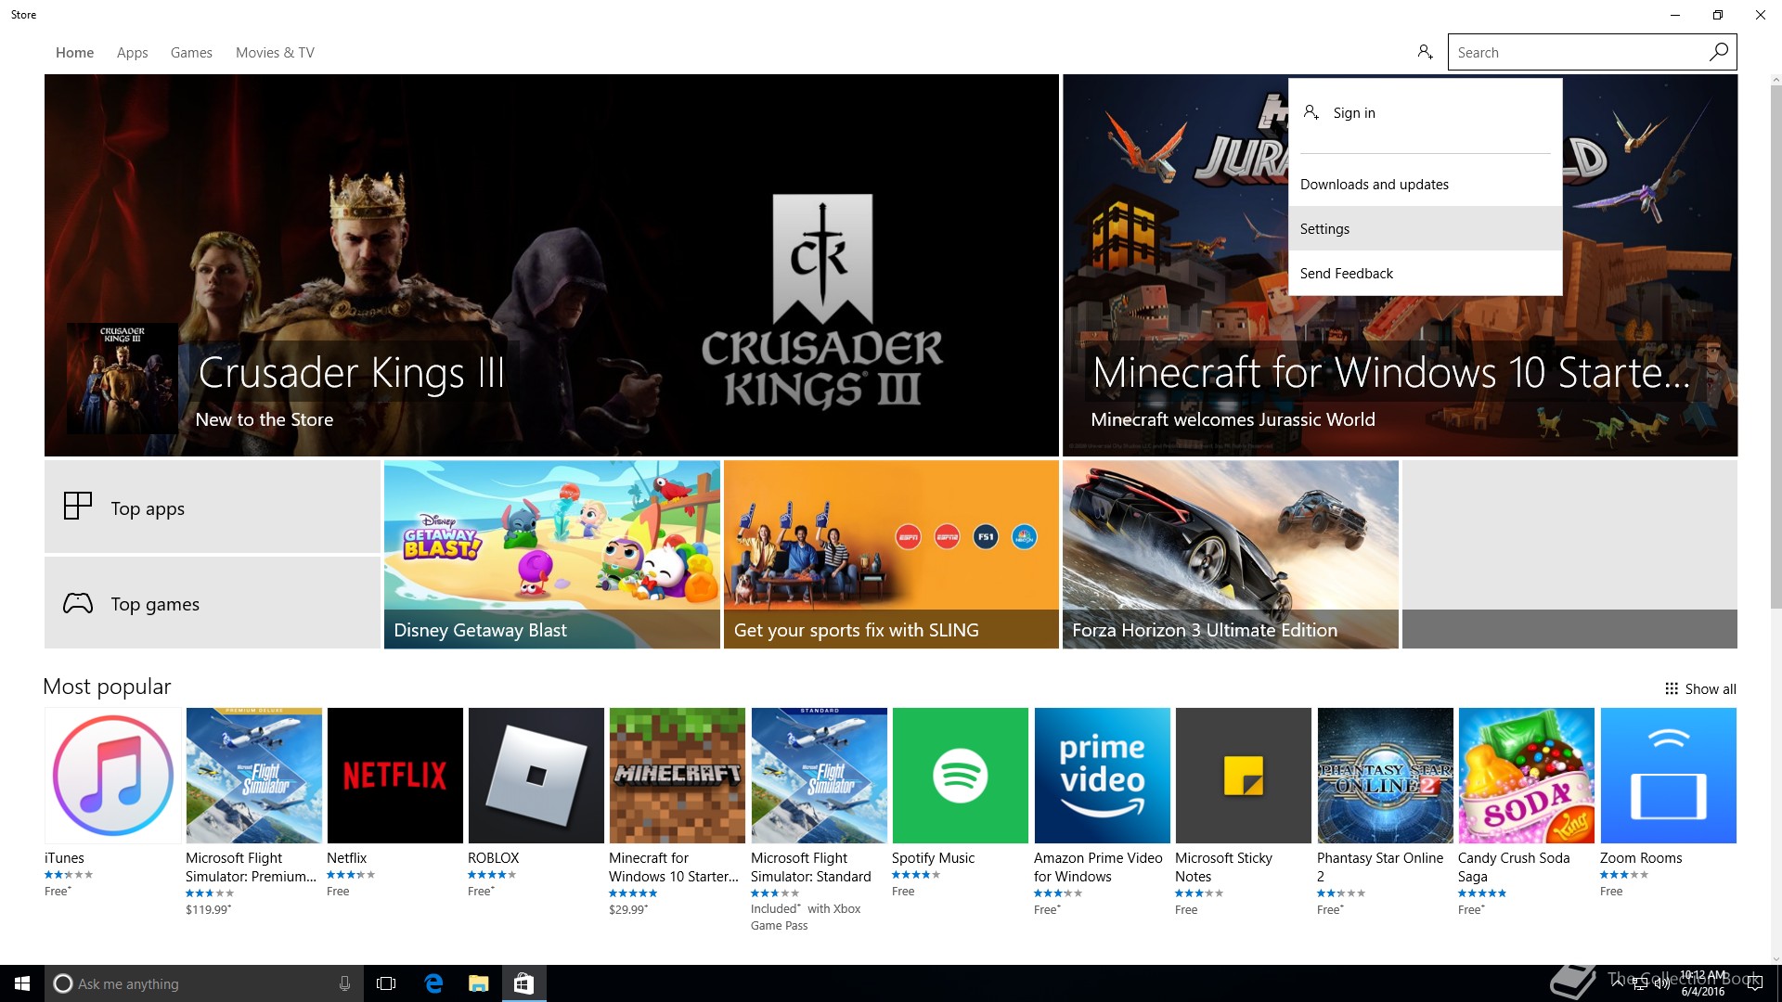Open the Top apps tile
The width and height of the screenshot is (1782, 1002).
(213, 507)
